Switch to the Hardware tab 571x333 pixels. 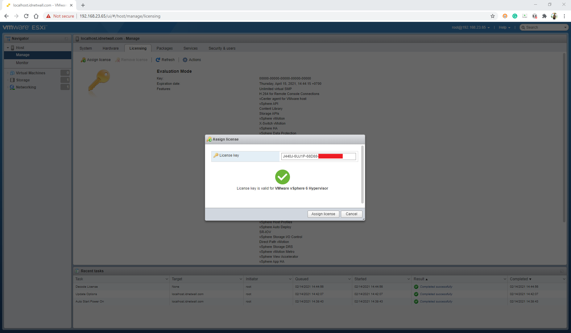(x=110, y=48)
